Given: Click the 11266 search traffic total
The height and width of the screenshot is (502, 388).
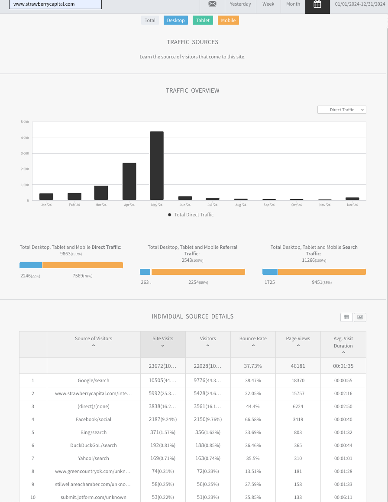Looking at the screenshot, I should point(314,260).
